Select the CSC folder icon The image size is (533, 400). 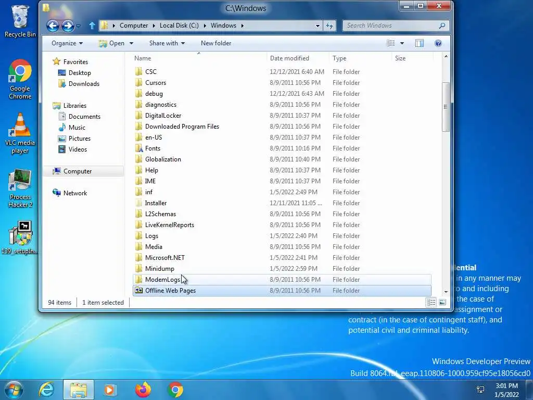click(x=138, y=72)
